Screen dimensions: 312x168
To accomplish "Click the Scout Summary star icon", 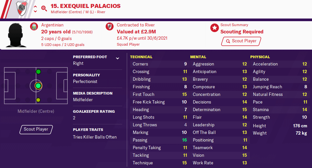I will point(215,28).
